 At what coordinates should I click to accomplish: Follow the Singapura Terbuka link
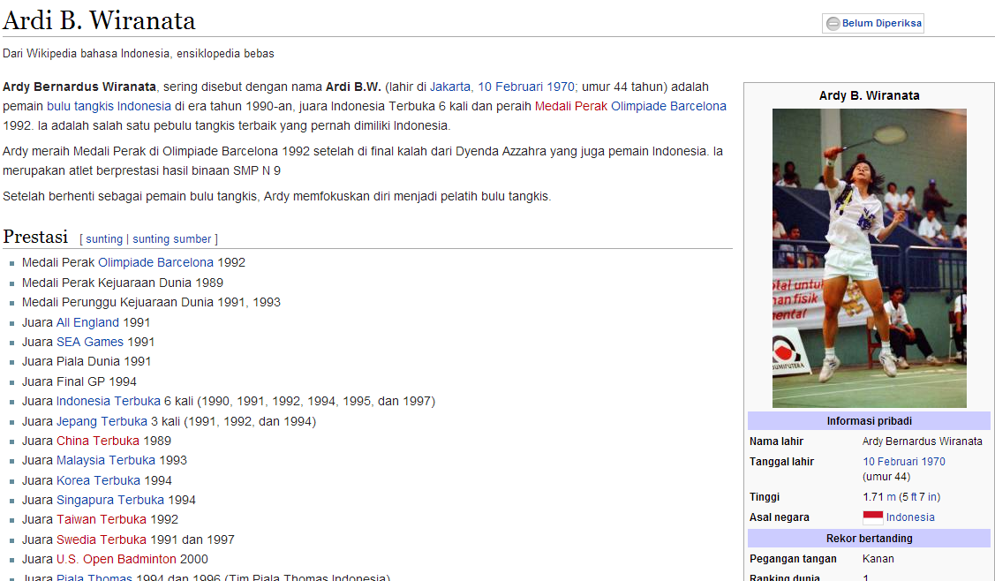click(x=110, y=501)
